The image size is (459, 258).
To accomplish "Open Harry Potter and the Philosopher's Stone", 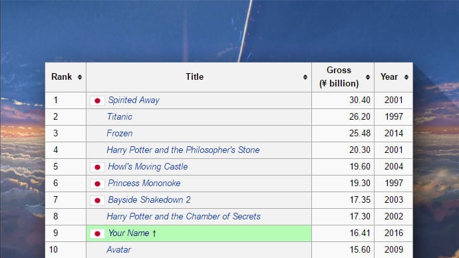I will pyautogui.click(x=183, y=150).
